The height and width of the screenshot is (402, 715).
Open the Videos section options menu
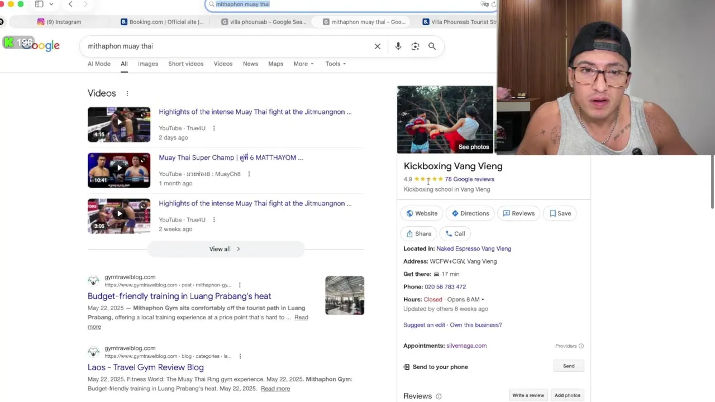pyautogui.click(x=127, y=93)
